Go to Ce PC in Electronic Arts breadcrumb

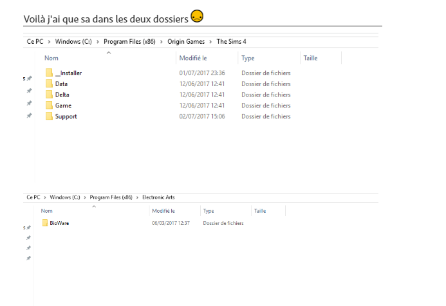(x=33, y=197)
